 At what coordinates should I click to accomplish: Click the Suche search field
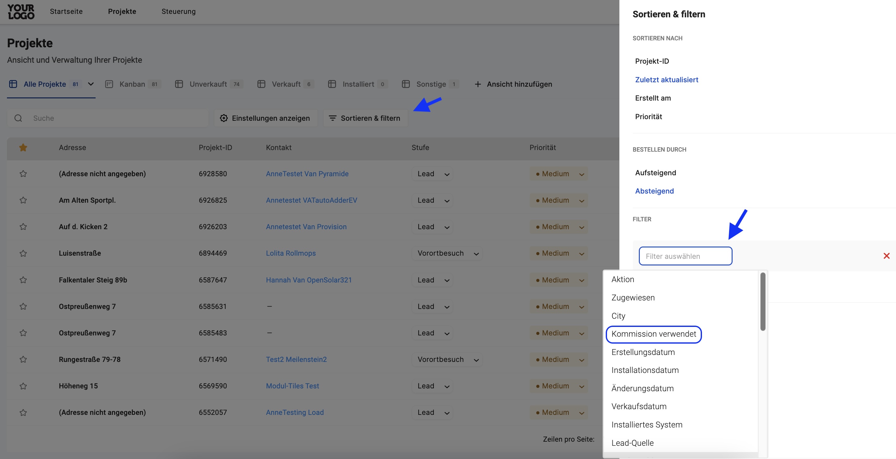108,118
